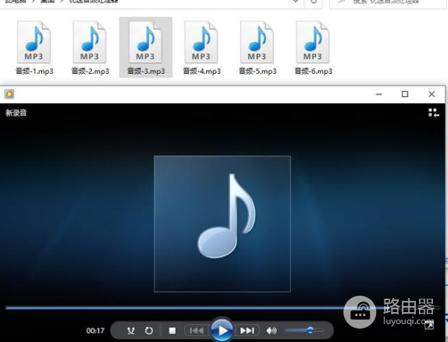Select the 音频-1.mp3 file icon

(34, 42)
